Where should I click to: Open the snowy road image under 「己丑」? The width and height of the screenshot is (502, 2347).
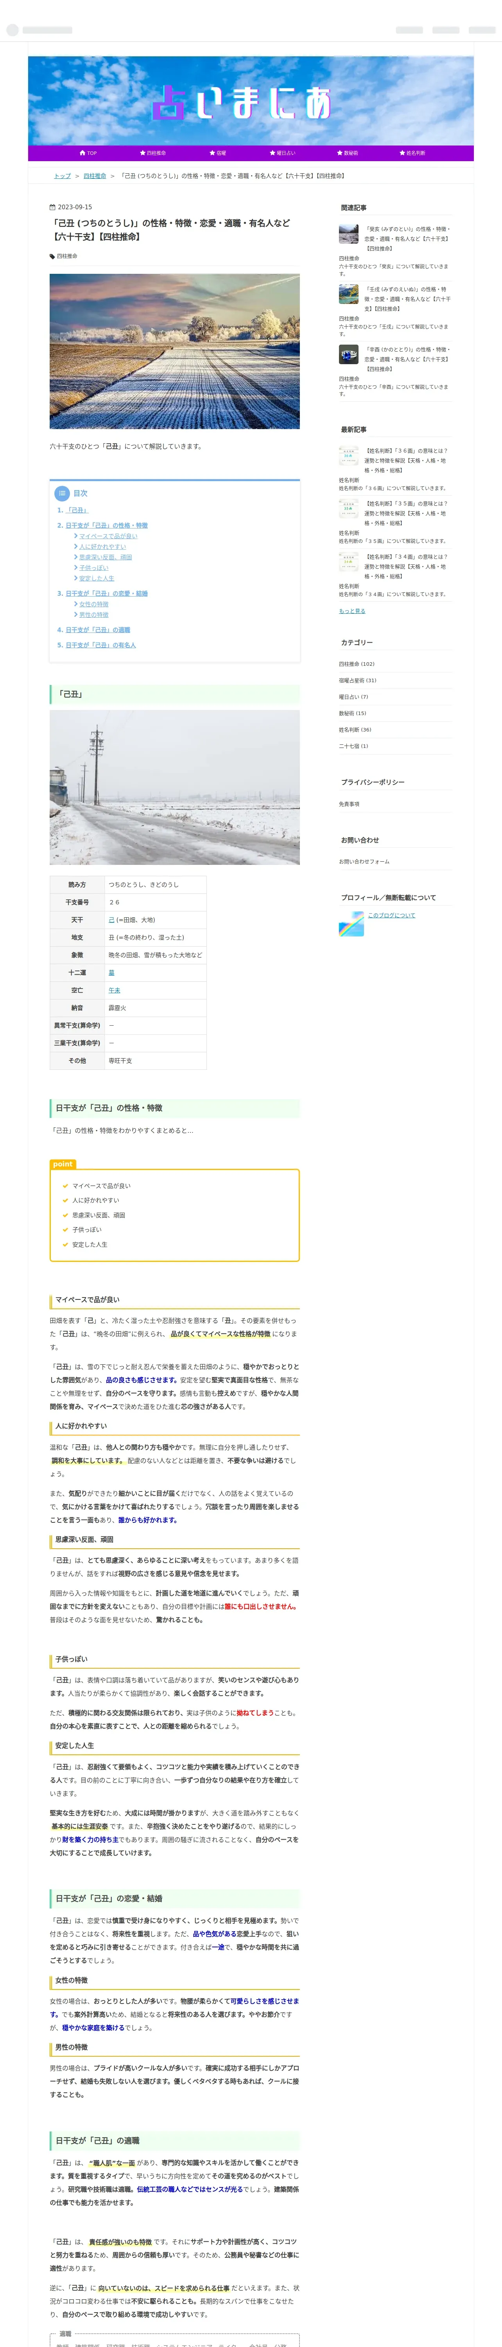pos(174,787)
